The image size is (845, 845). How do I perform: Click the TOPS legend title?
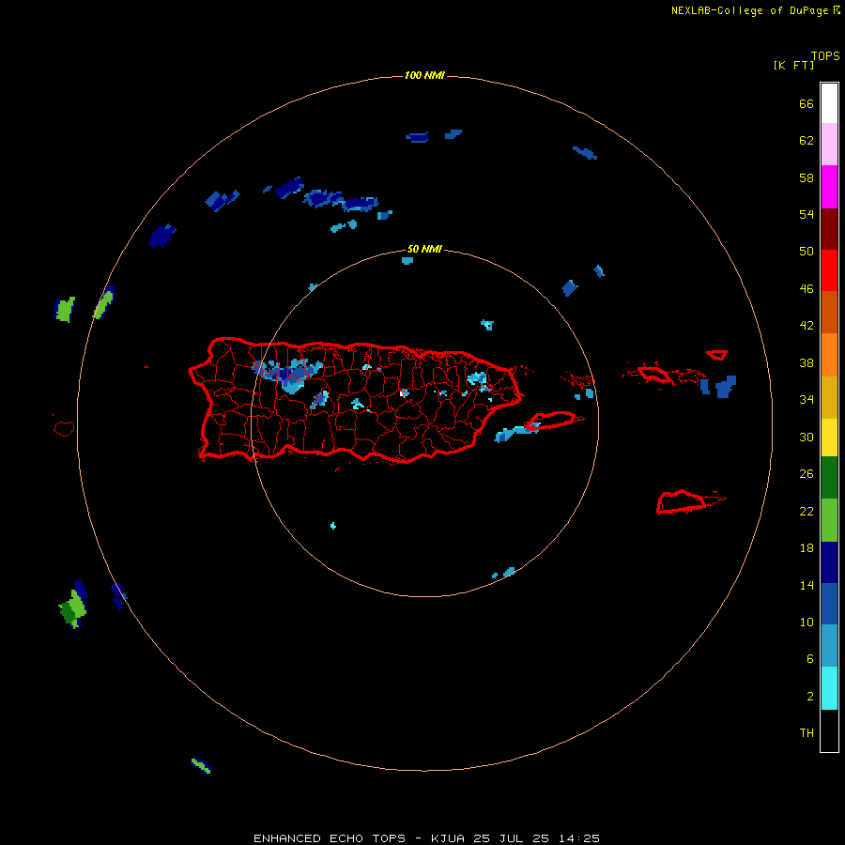(825, 55)
